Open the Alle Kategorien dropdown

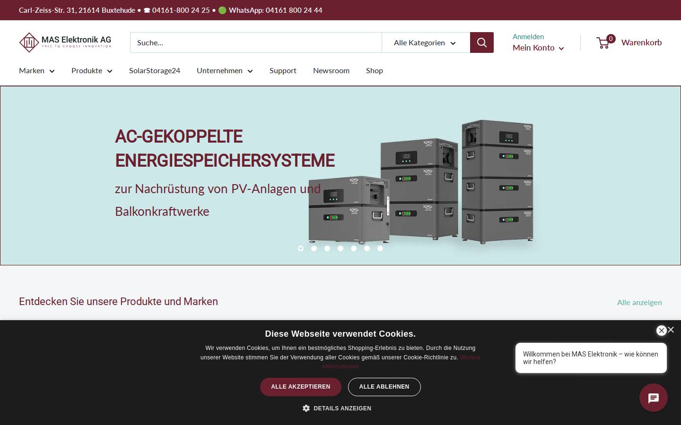(426, 42)
